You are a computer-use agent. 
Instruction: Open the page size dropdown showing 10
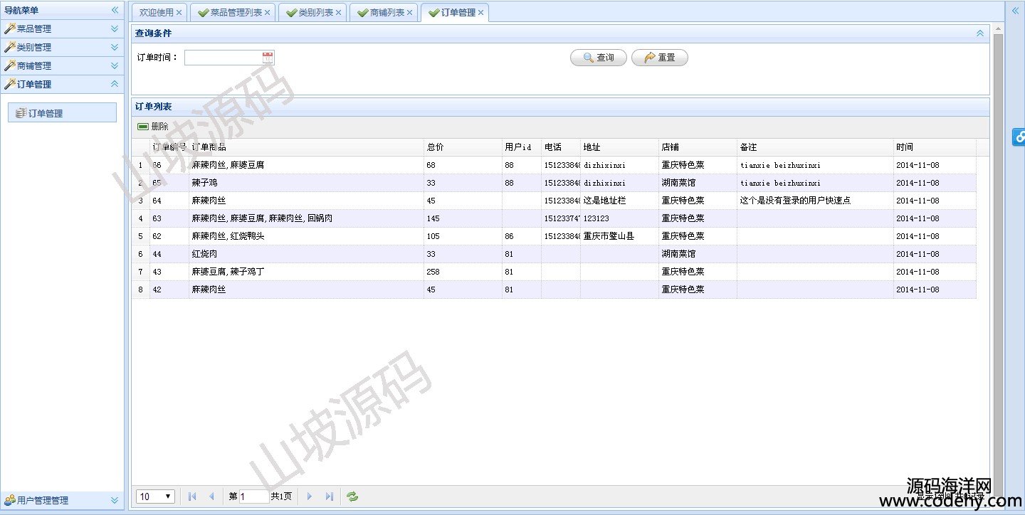pyautogui.click(x=156, y=497)
